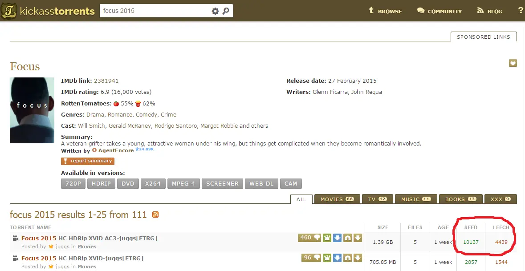Sort results by LEECH column

pos(501,227)
